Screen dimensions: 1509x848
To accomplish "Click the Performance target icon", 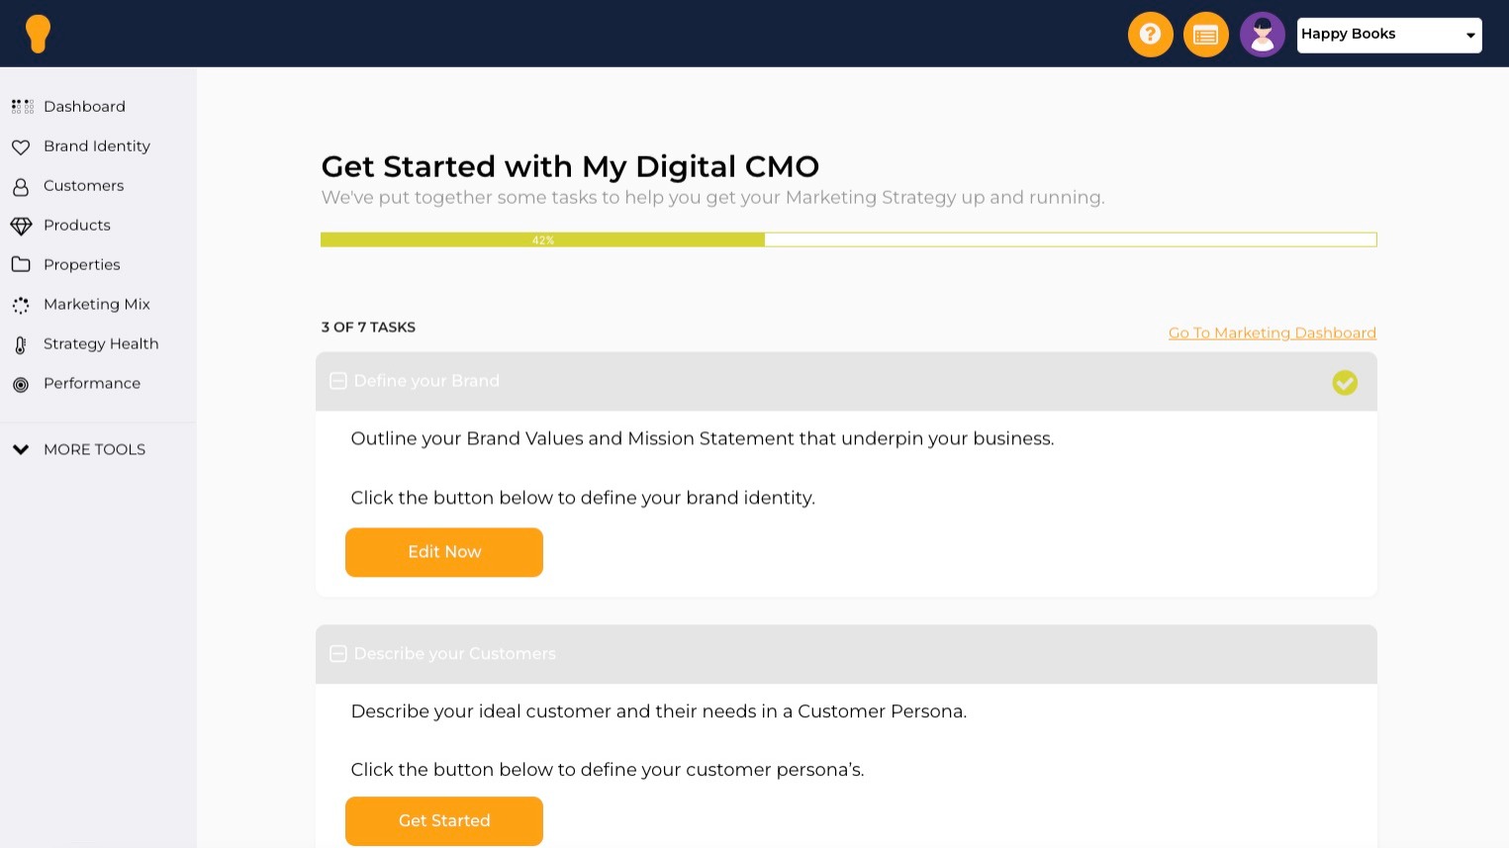I will point(21,384).
